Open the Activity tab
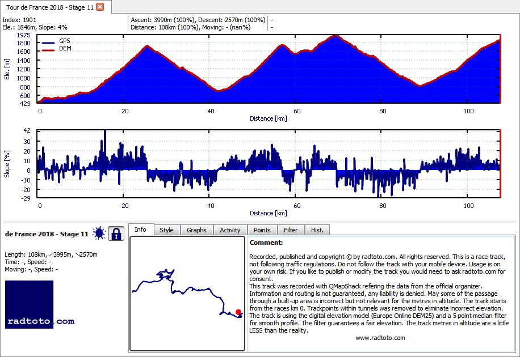Viewport: 520px width, 357px height. tap(230, 230)
